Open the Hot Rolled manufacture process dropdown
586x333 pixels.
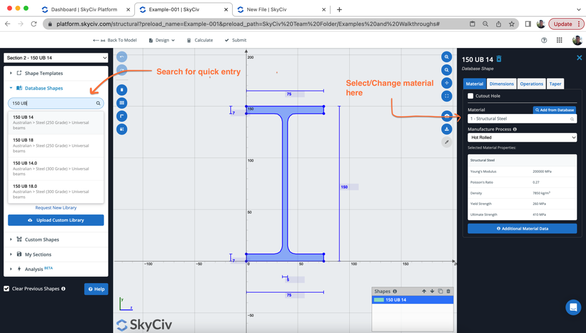(x=522, y=138)
